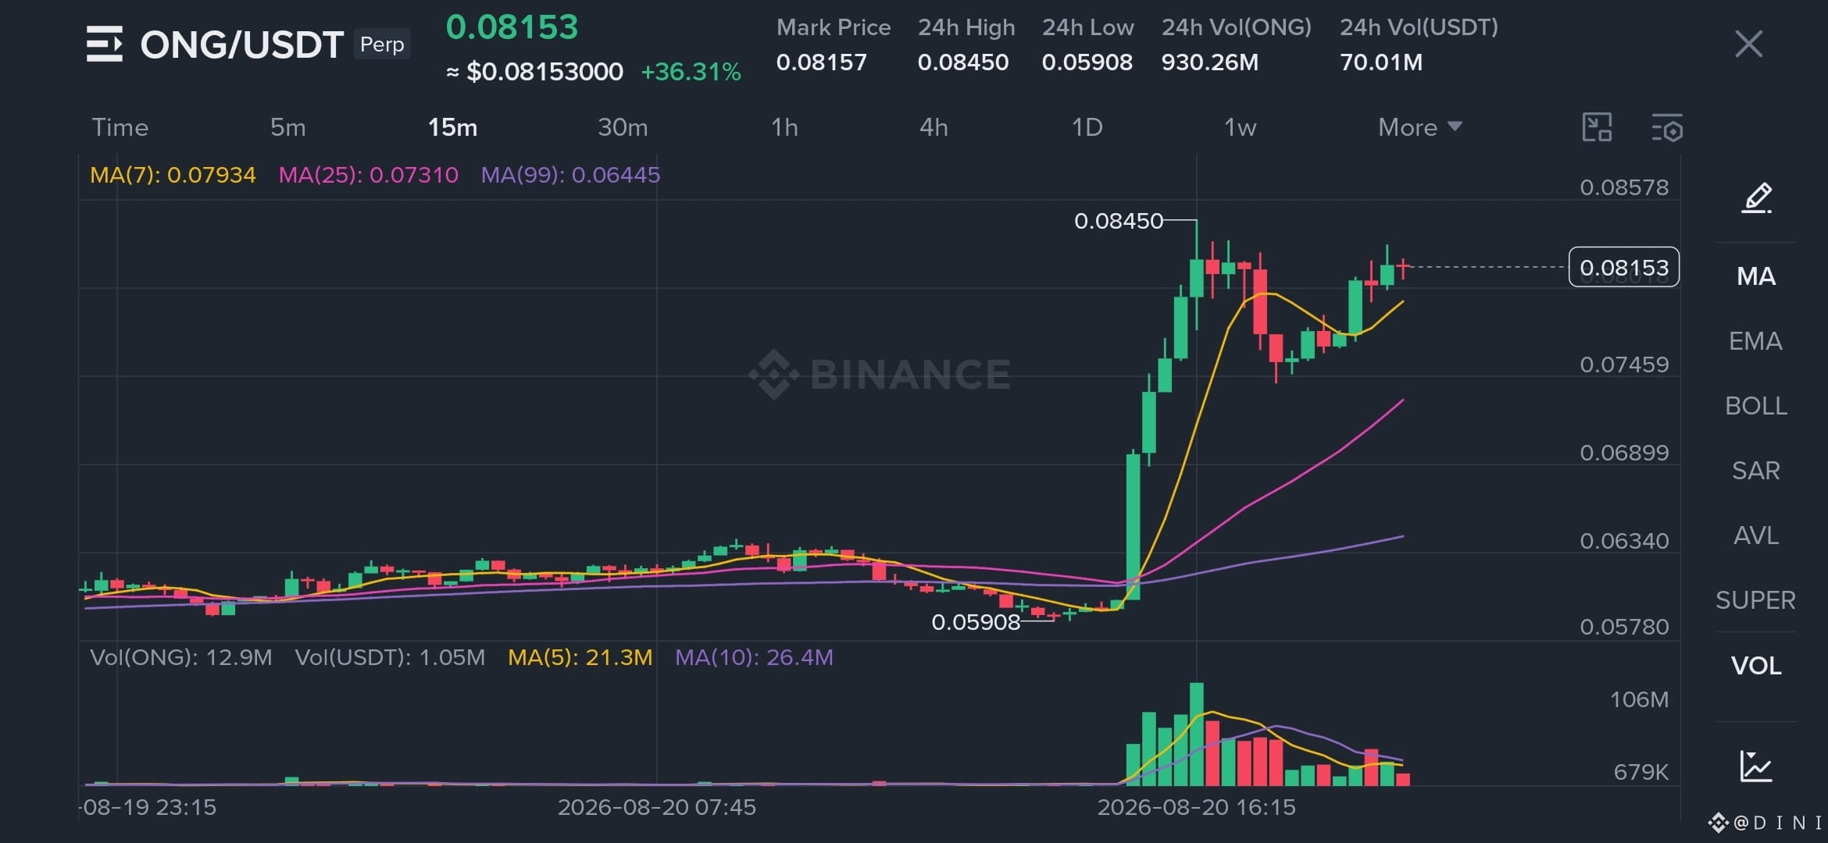
Task: Click the Vol(ONG) 12.9M label
Action: coord(181,657)
